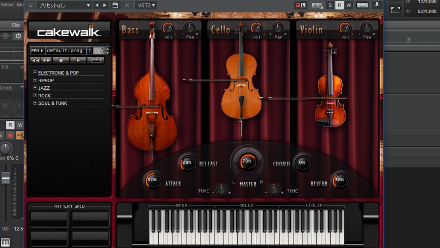Toggle the keyboard input button beside the W button
The height and width of the screenshot is (248, 440).
[362, 5]
